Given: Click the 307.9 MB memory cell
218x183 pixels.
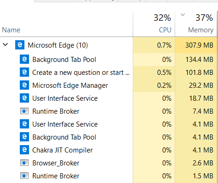Looking at the screenshot, I should pyautogui.click(x=196, y=45).
